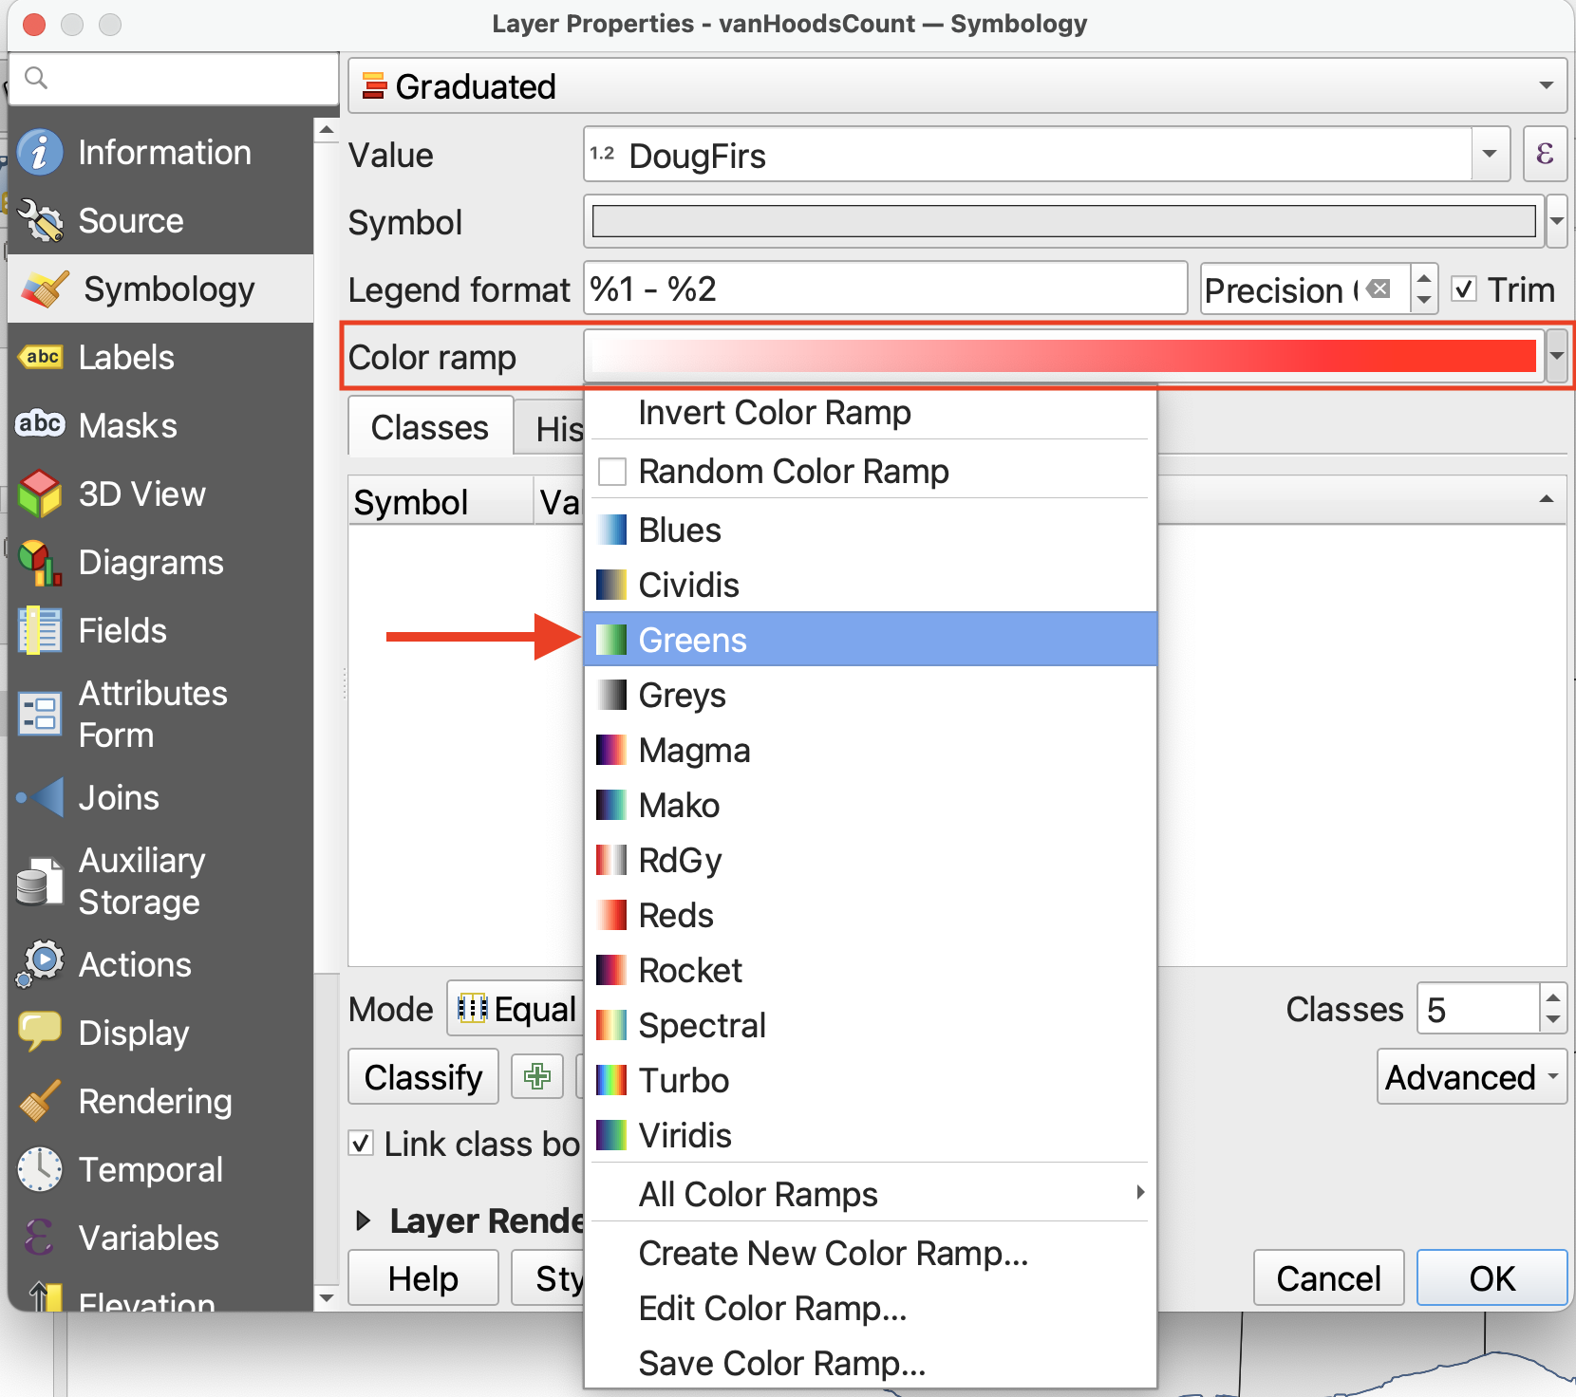Open the expression editor epsilon button
Screen dimensions: 1576x1397
tap(1544, 154)
